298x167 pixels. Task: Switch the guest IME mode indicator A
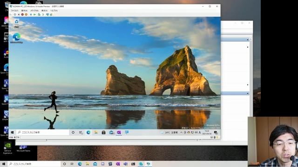(x=200, y=133)
